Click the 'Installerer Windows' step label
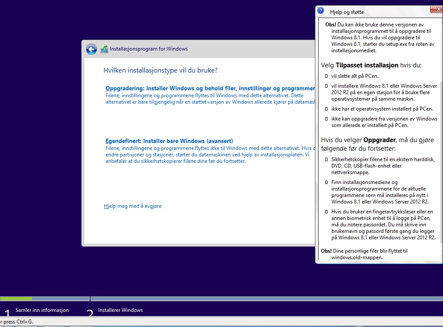 [120, 310]
